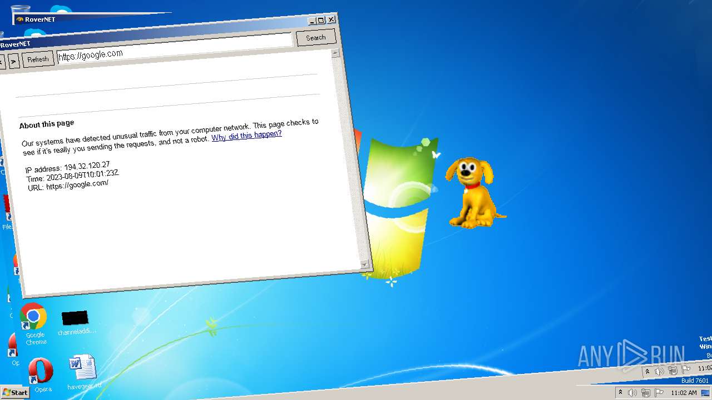Click the RoverNET title bar icon
This screenshot has width=712, height=400.
(19, 19)
